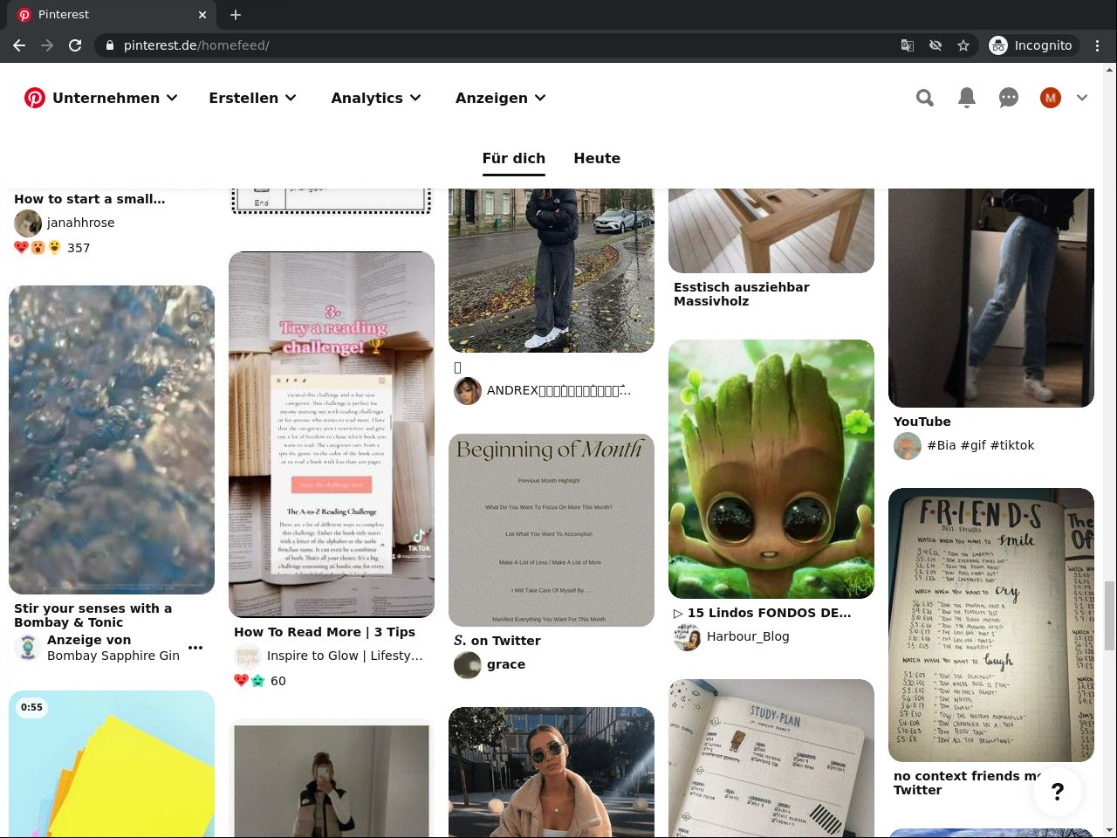
Task: Open the help question mark button
Action: pos(1058,792)
